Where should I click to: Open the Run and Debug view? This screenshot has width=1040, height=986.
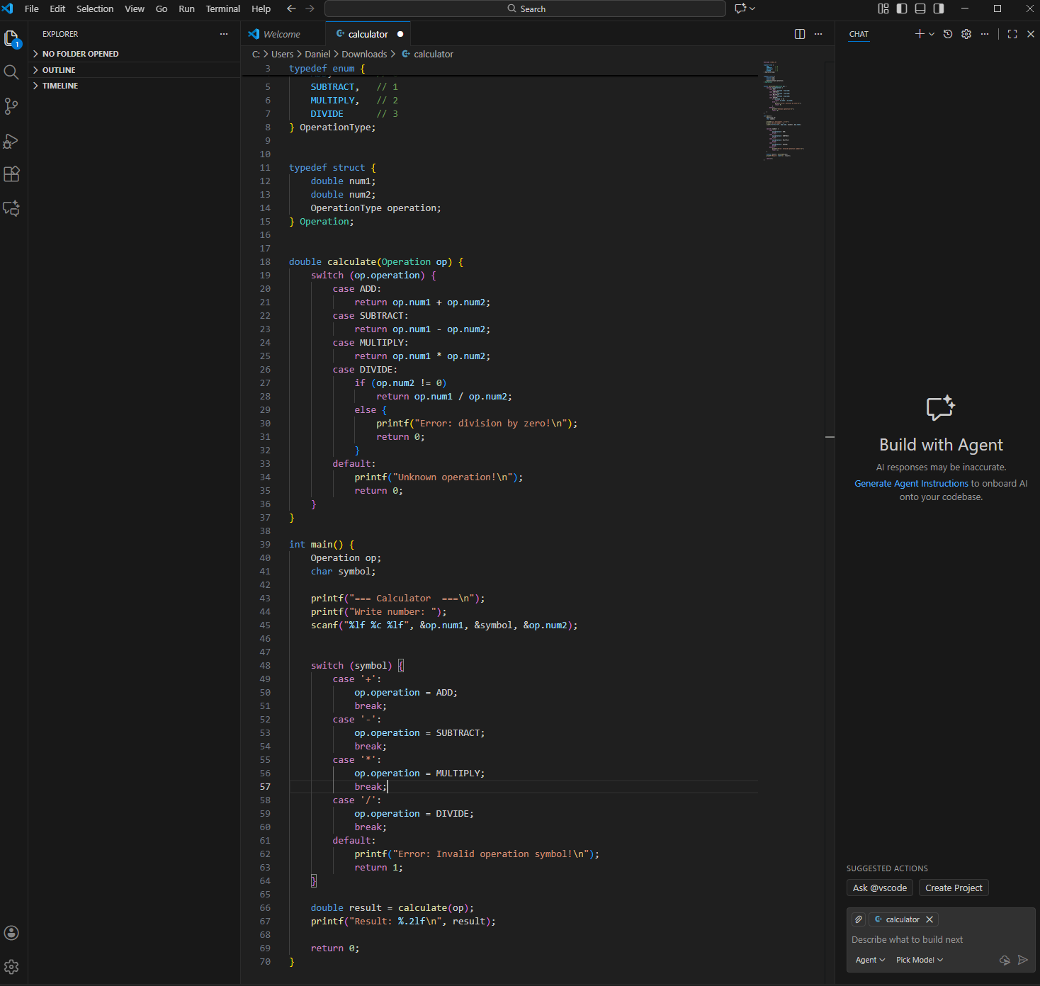[x=11, y=140]
